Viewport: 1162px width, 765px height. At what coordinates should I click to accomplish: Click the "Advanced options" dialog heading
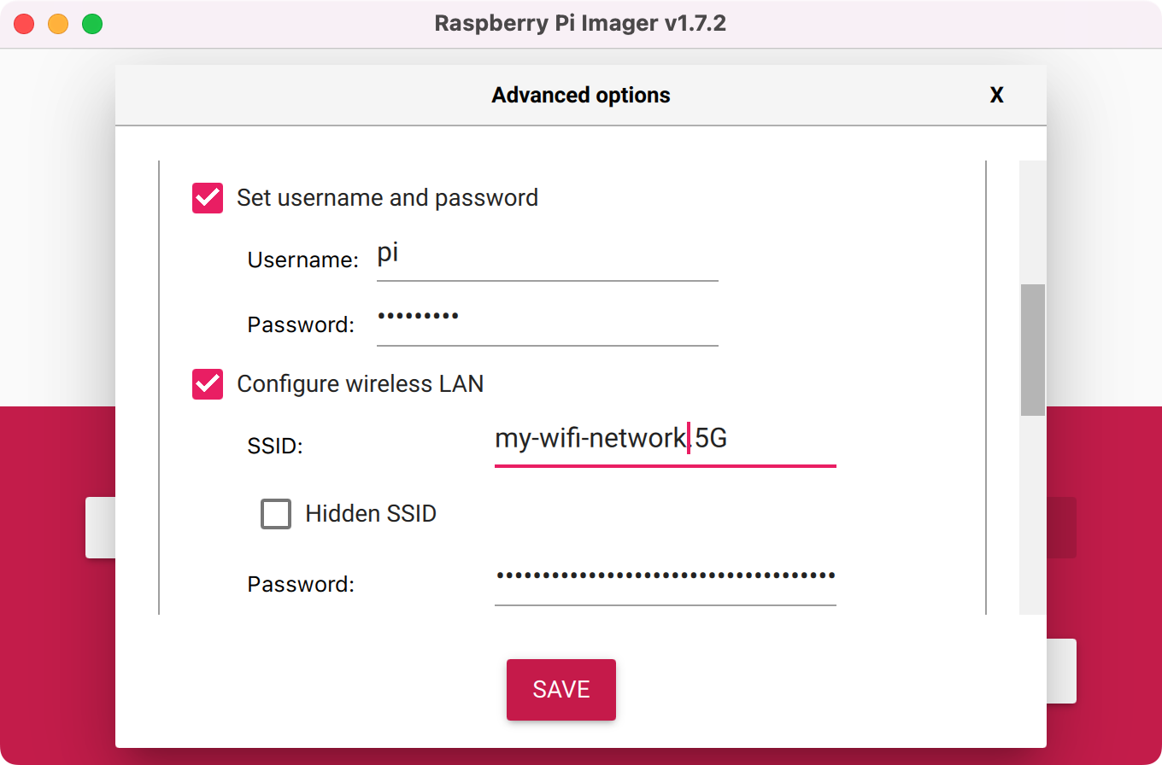click(581, 96)
